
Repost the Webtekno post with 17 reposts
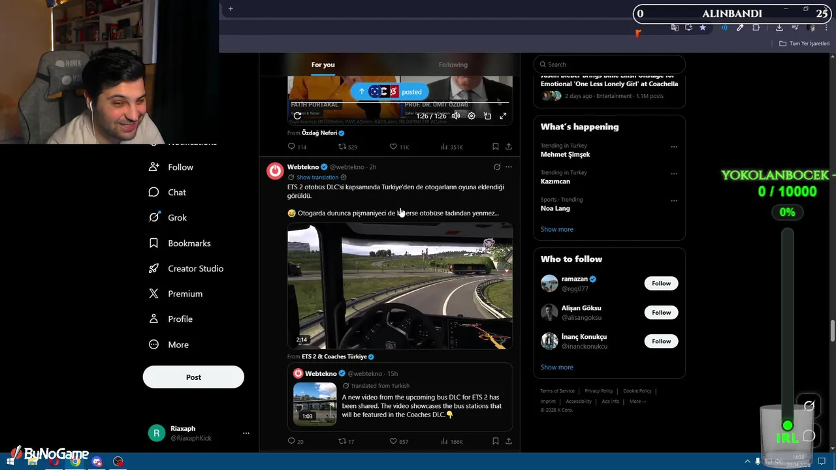tap(346, 441)
